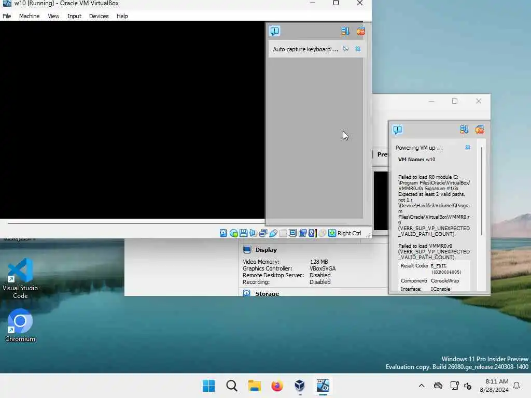Expand the Auto capture keyboard notification
Screen dimensions: 531x398
point(305,49)
